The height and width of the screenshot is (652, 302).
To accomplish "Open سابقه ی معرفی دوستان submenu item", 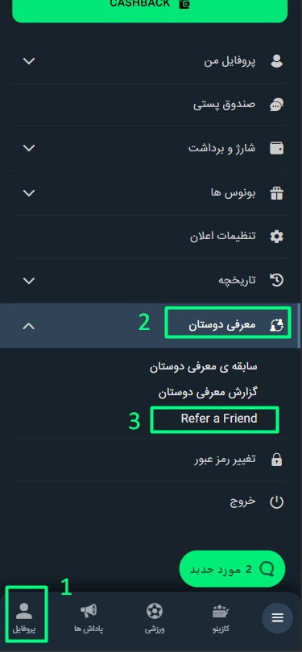I will click(204, 367).
